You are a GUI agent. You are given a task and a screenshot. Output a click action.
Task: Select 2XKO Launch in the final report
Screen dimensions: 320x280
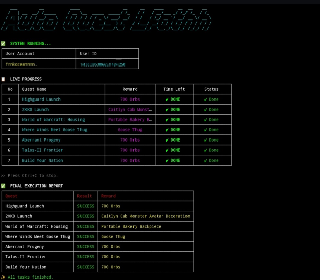point(19,216)
